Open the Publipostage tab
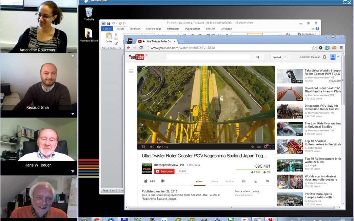354x221 pixels. tap(193, 28)
